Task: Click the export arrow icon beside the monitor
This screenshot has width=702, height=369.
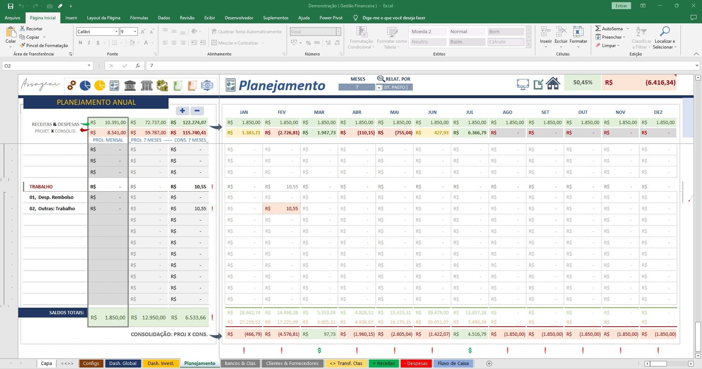Action: point(538,84)
